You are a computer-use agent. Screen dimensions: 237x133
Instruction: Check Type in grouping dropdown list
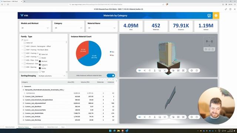point(40,72)
